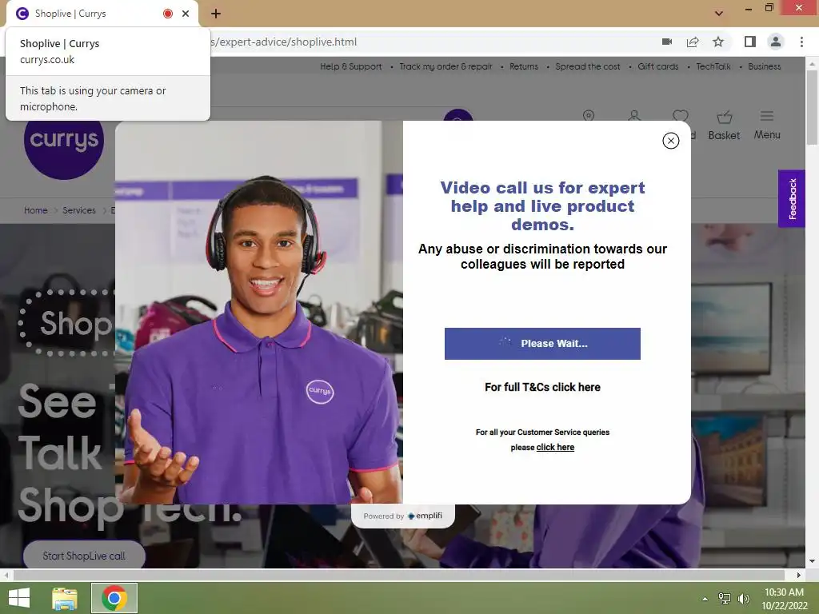Click the camera indicator in address bar
This screenshot has width=819, height=614.
tap(666, 42)
